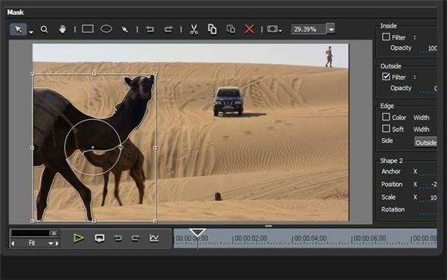Click ellipse right edge handle
This screenshot has width=447, height=280.
(x=121, y=147)
